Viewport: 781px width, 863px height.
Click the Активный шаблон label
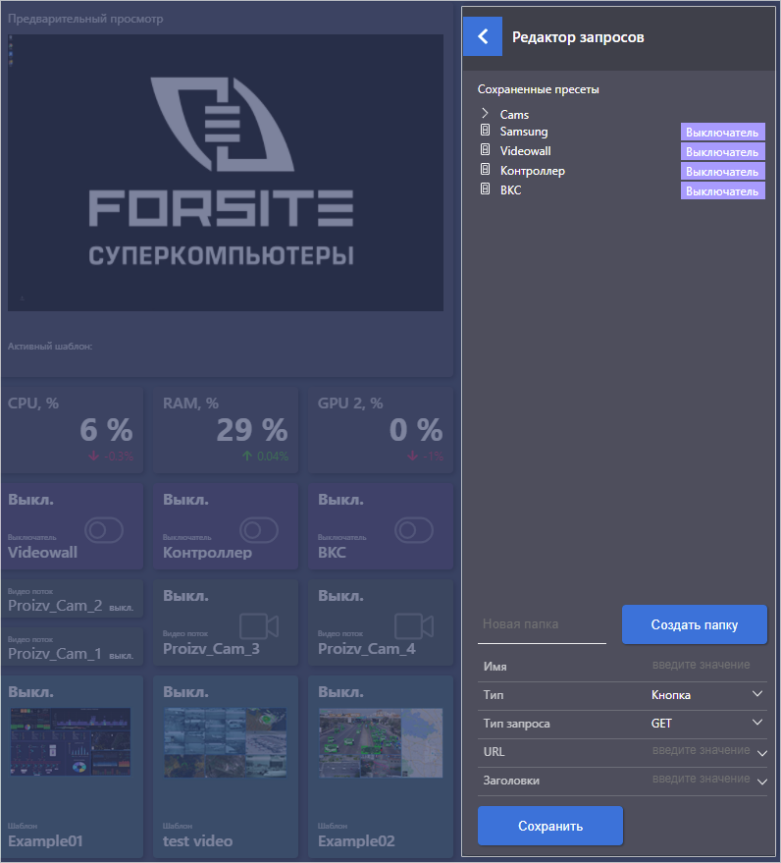[50, 347]
